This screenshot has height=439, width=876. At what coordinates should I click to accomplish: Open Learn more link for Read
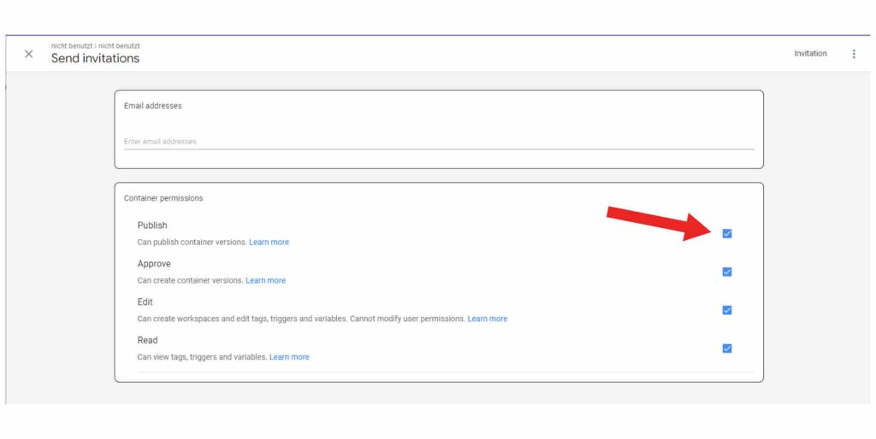point(289,357)
